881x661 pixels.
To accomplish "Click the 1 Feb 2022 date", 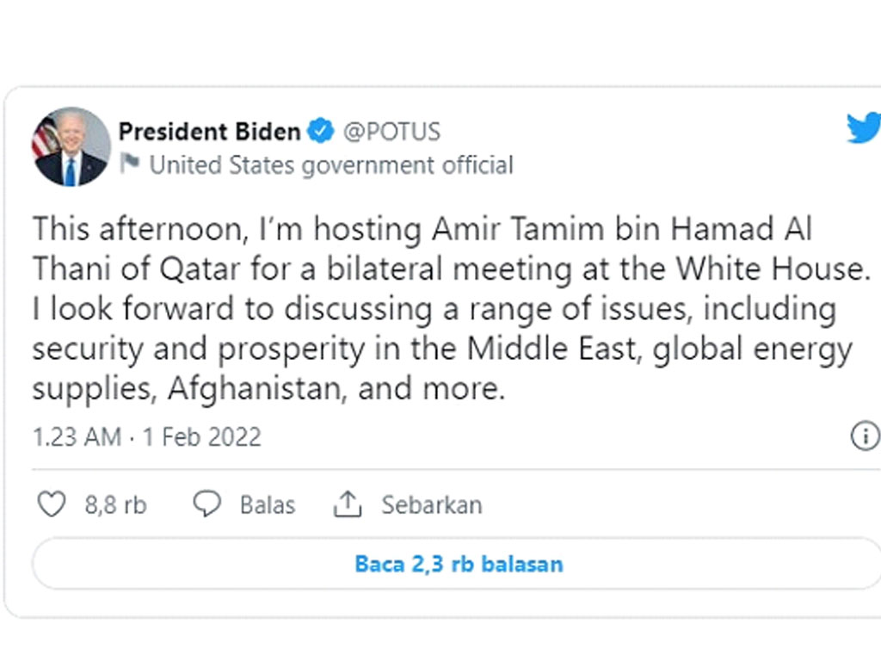I will 200,436.
